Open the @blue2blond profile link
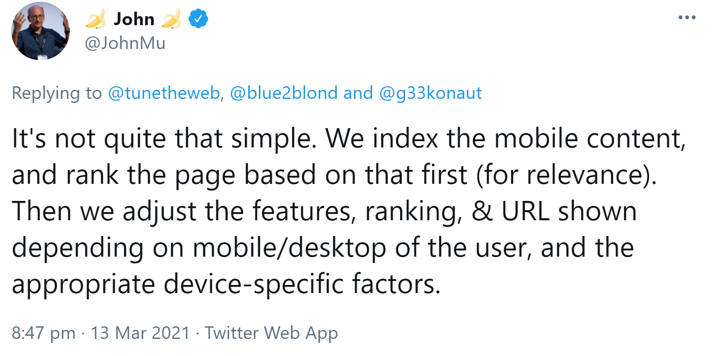This screenshot has width=715, height=356. (281, 93)
